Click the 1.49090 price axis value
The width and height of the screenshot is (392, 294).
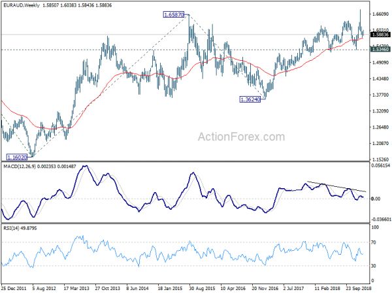coord(380,63)
